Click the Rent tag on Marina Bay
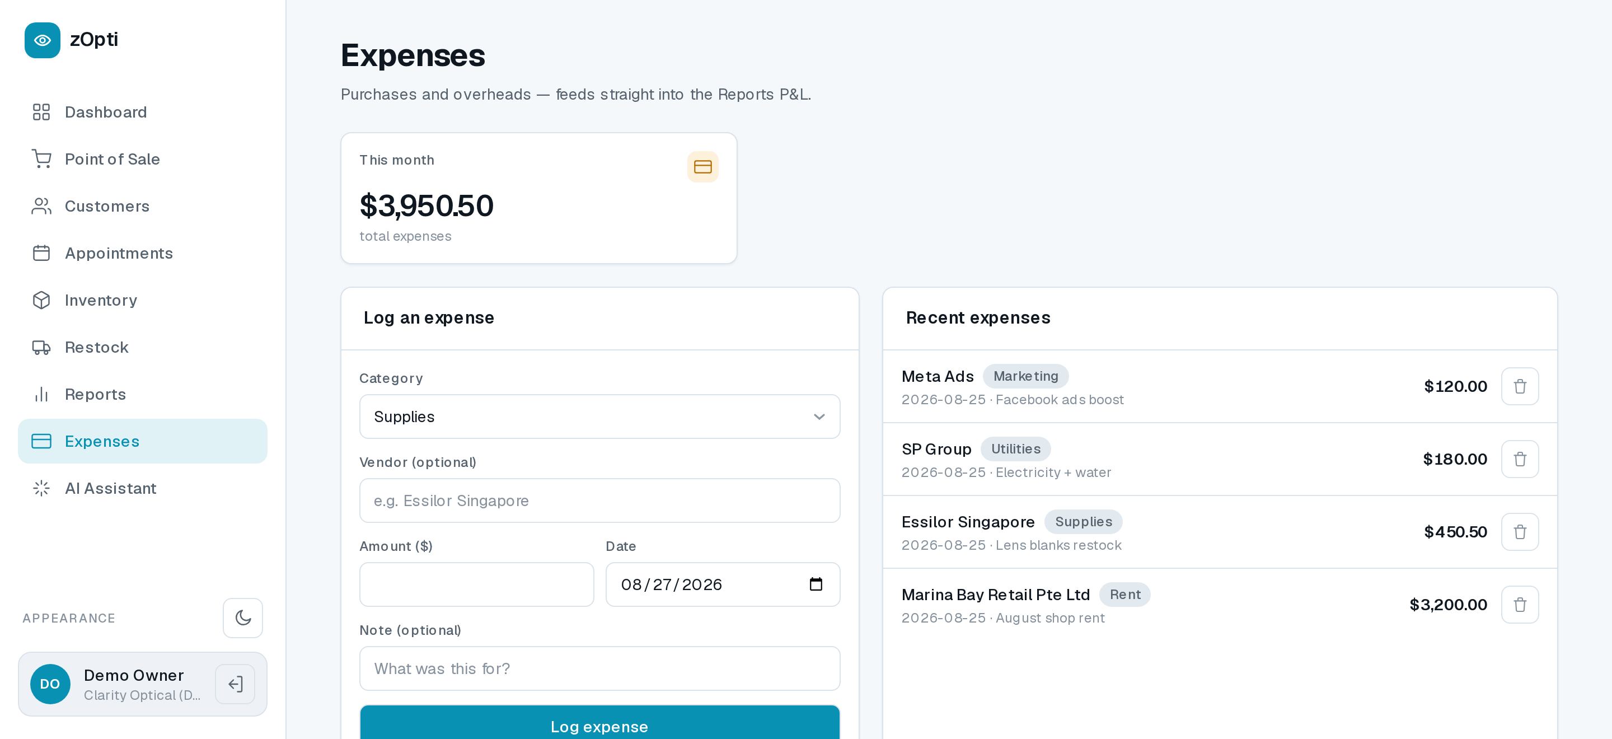1612x739 pixels. 1124,593
